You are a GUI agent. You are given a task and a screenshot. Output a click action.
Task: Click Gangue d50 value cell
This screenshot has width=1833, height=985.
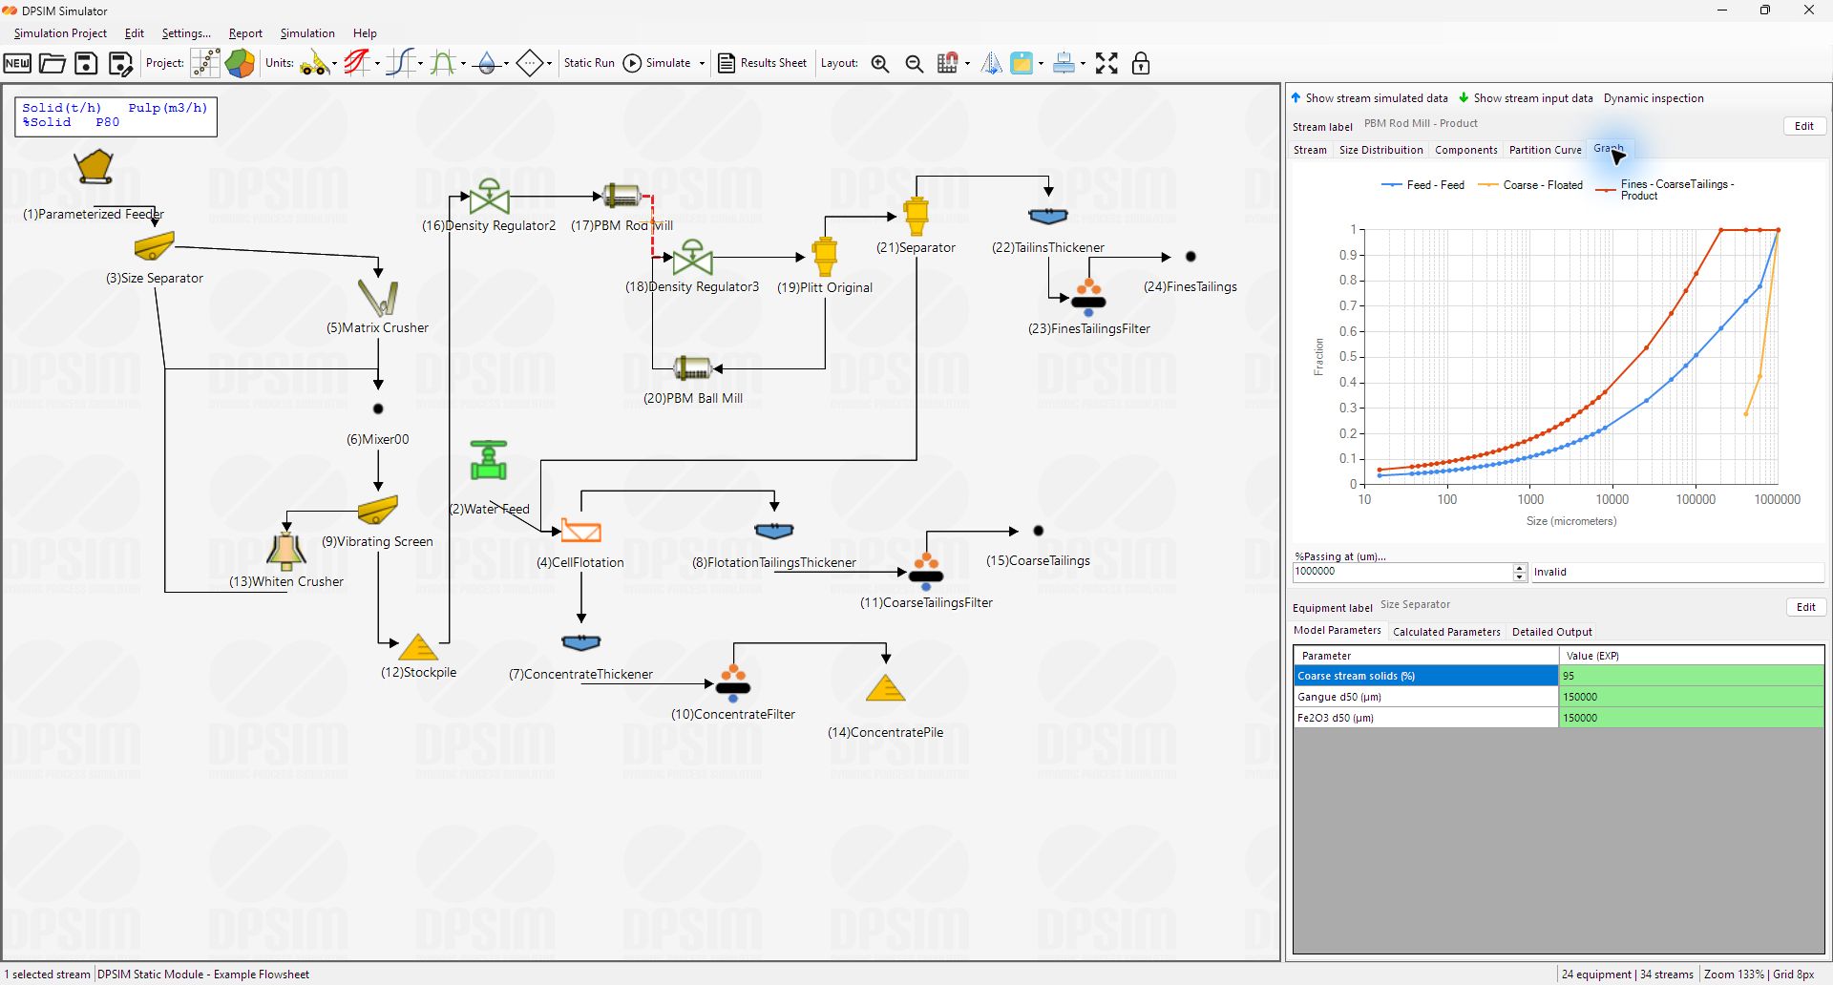pos(1691,697)
